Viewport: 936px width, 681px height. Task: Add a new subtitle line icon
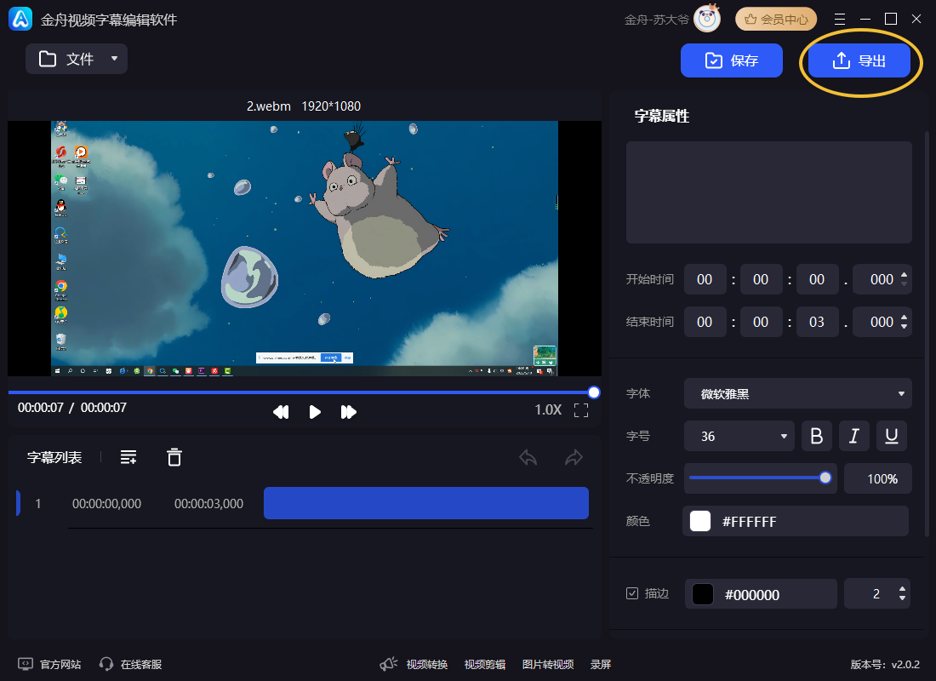pos(128,458)
